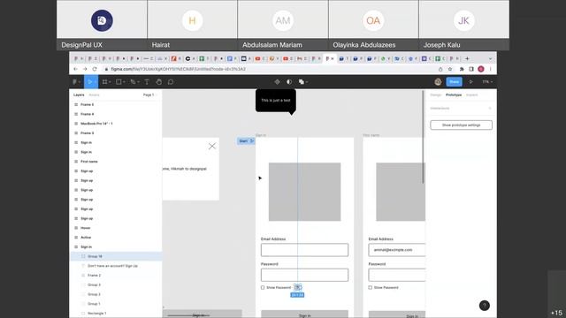566x318 pixels.
Task: Open the zoom level dropdown
Action: (x=487, y=82)
